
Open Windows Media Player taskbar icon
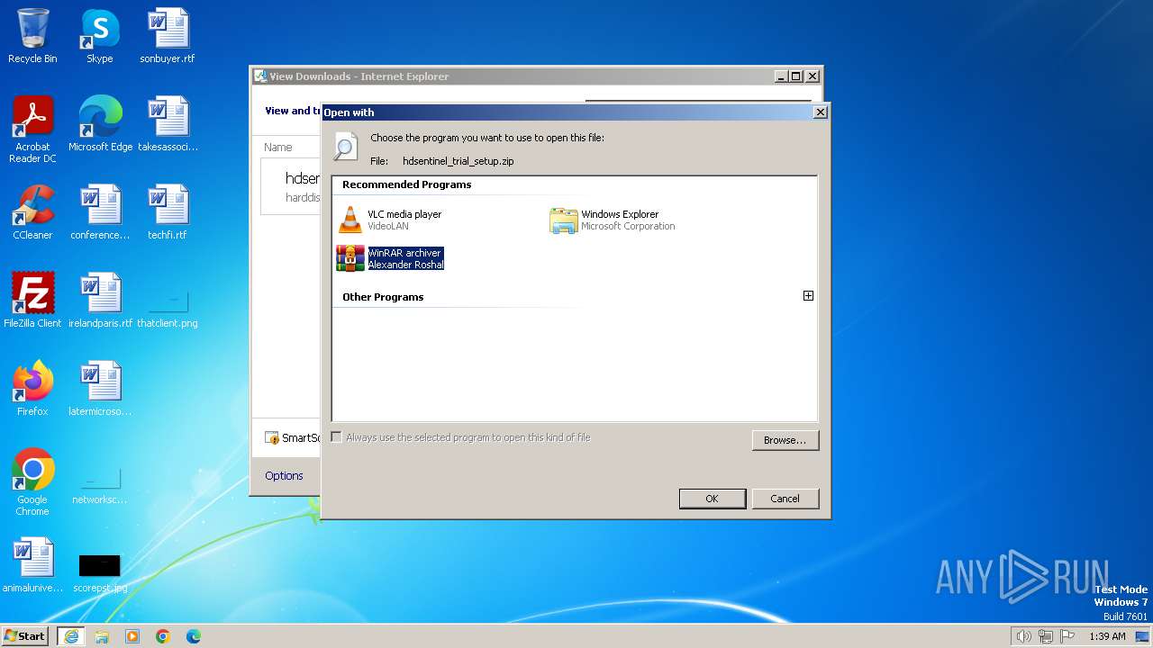[132, 636]
